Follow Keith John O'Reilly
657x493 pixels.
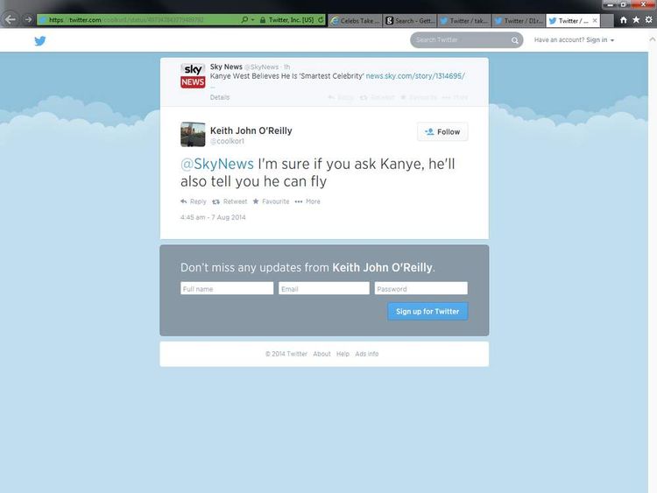(x=442, y=132)
